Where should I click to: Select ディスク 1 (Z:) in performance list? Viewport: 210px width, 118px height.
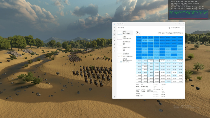125,49
